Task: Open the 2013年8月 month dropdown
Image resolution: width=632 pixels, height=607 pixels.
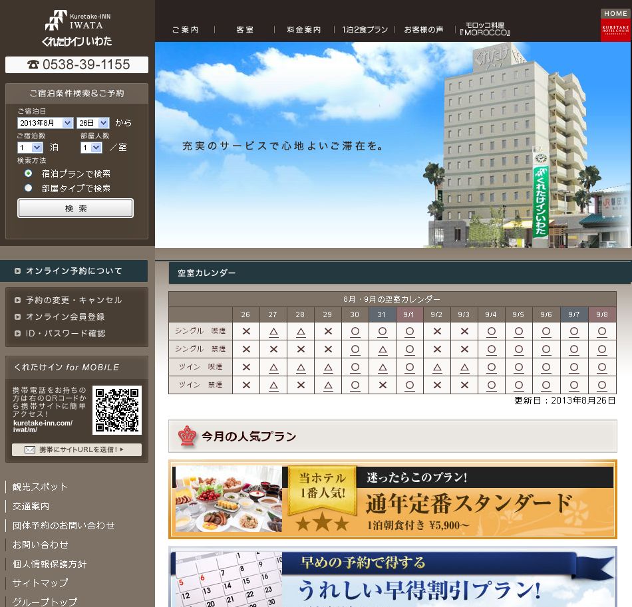Action: pos(45,123)
